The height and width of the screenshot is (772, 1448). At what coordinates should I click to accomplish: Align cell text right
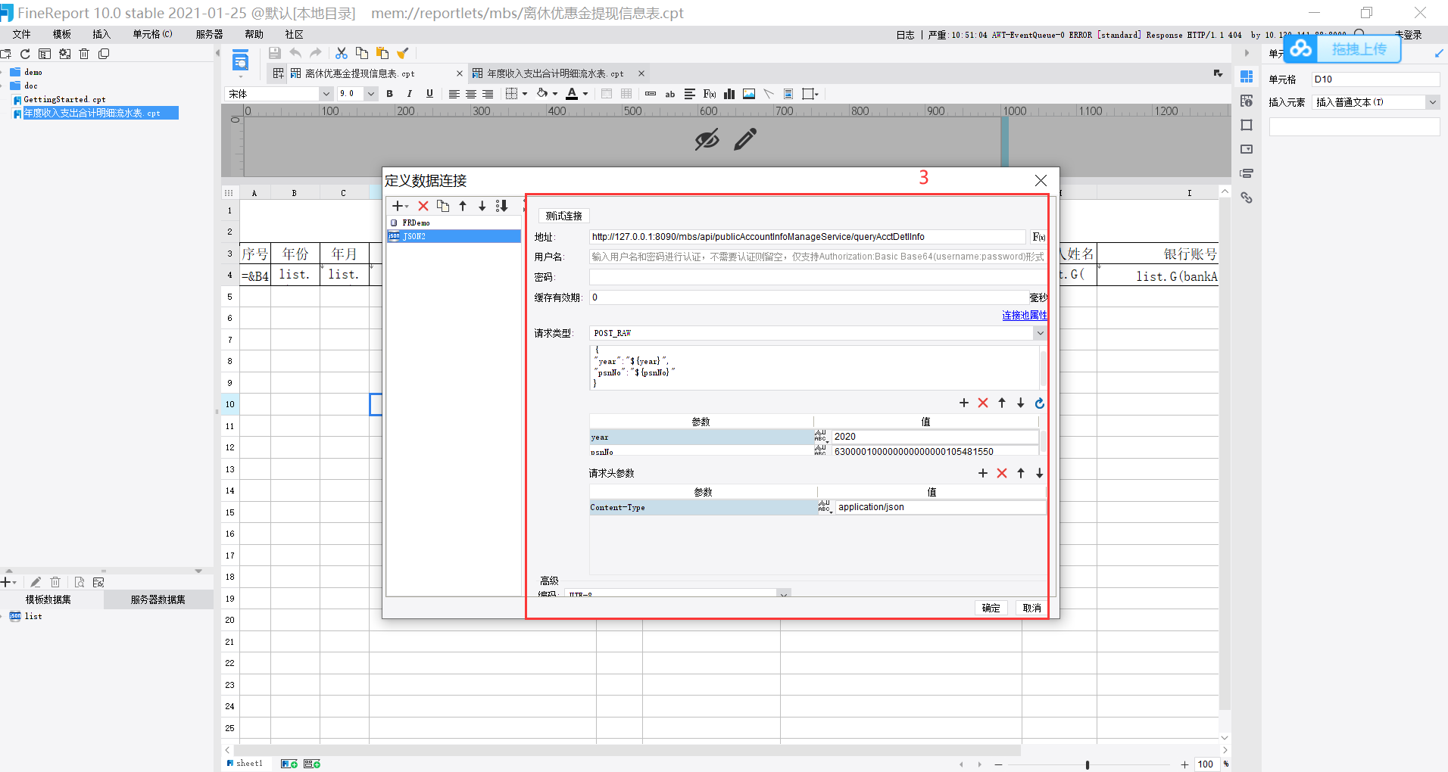coord(488,94)
